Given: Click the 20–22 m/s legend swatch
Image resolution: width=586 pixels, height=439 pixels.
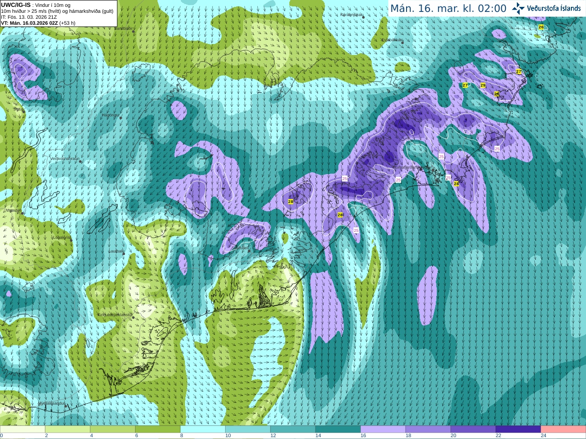Looking at the screenshot, I should pyautogui.click(x=473, y=429).
